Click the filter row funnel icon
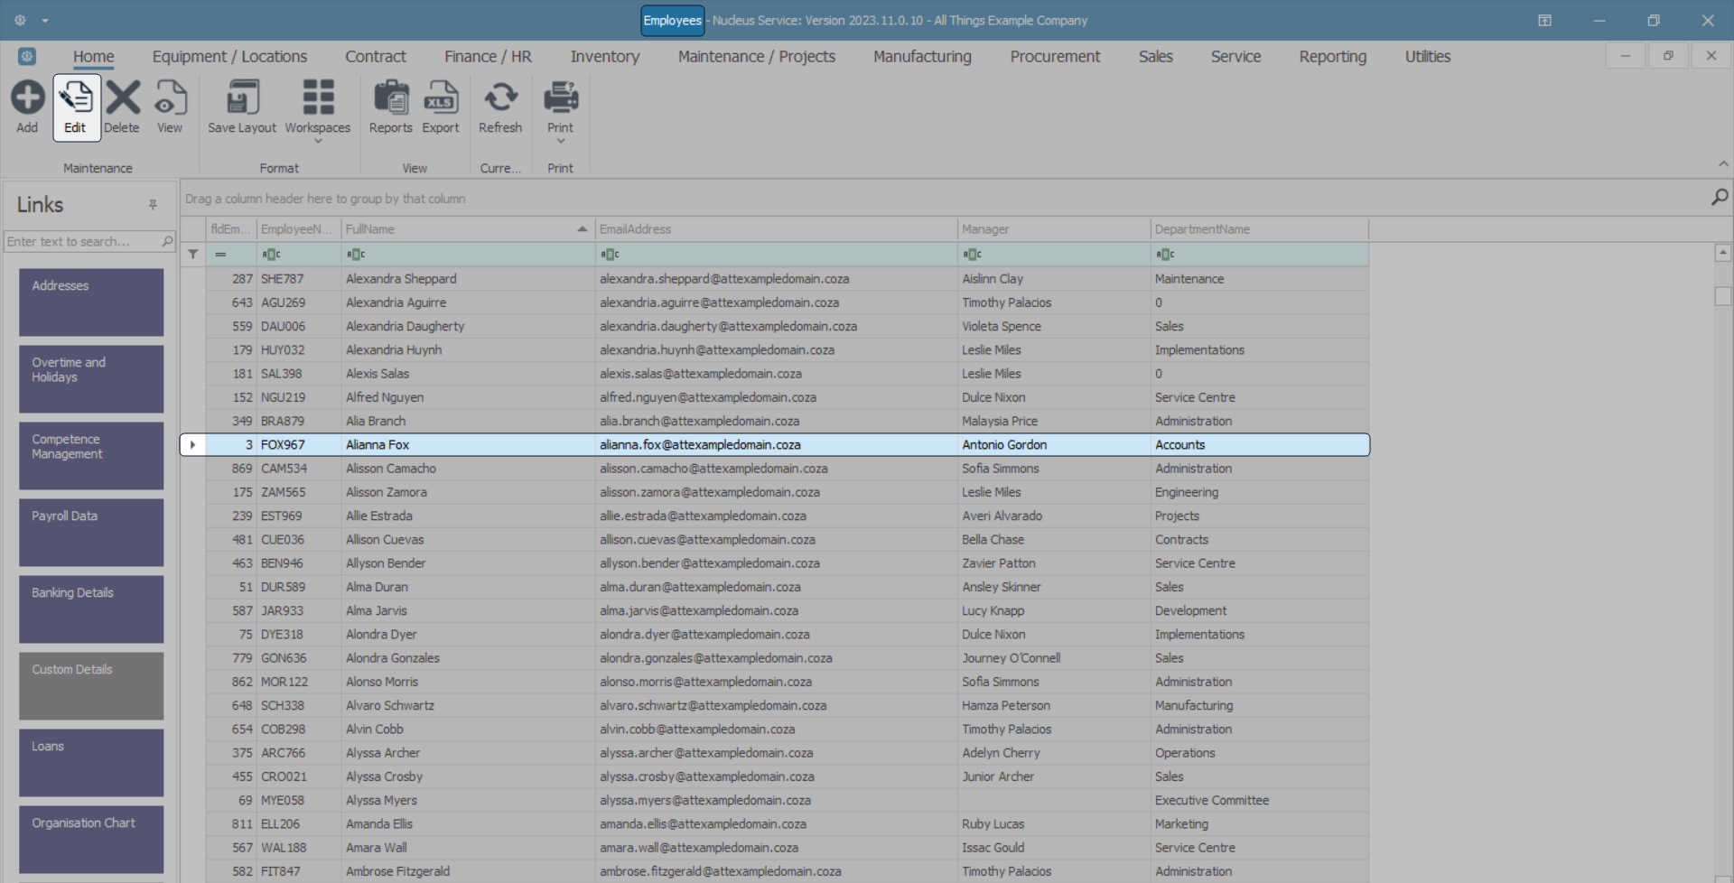Viewport: 1734px width, 883px height. point(193,255)
